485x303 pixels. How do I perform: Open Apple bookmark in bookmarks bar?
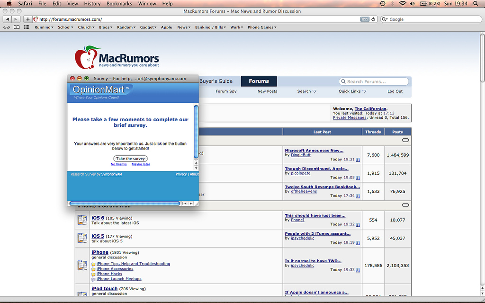coord(166,27)
